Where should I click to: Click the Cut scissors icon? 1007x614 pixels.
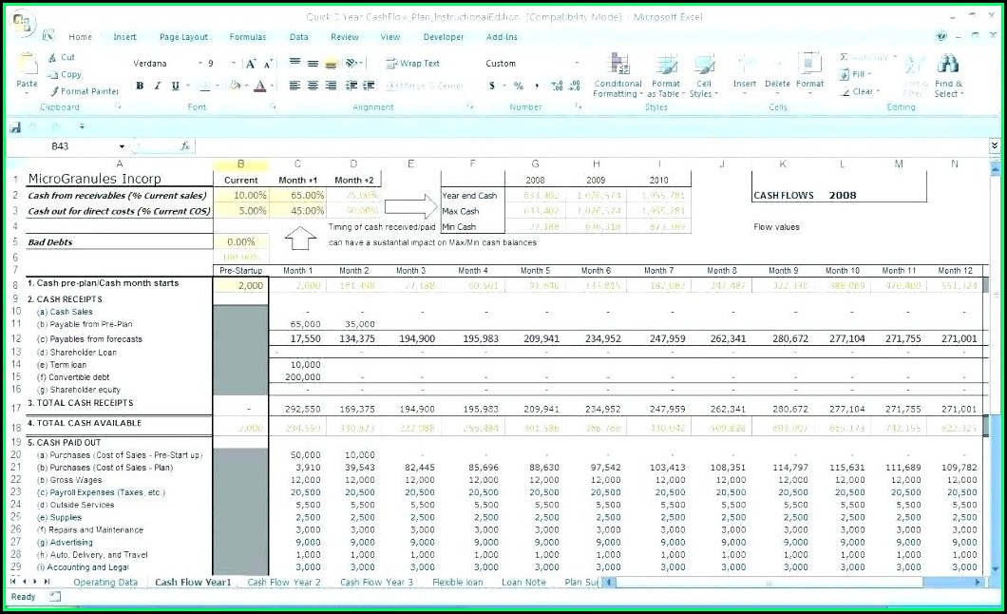coord(53,57)
